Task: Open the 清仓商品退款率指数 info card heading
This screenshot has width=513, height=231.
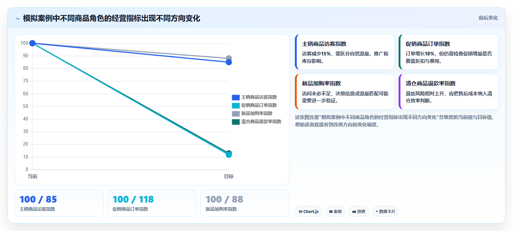Action: 431,84
